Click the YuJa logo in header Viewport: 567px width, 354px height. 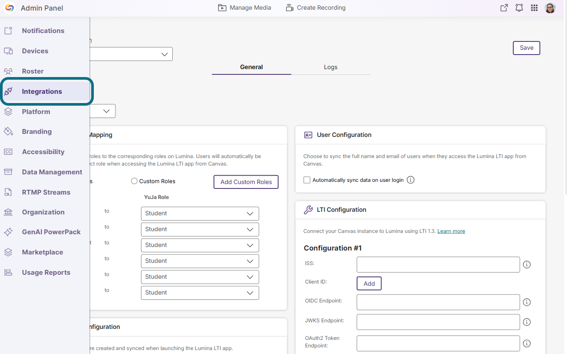point(9,8)
